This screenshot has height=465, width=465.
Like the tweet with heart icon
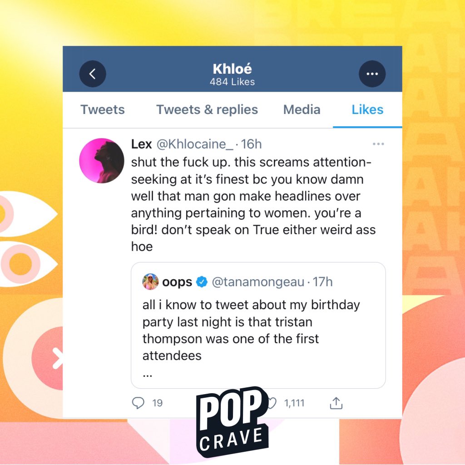pyautogui.click(x=272, y=403)
